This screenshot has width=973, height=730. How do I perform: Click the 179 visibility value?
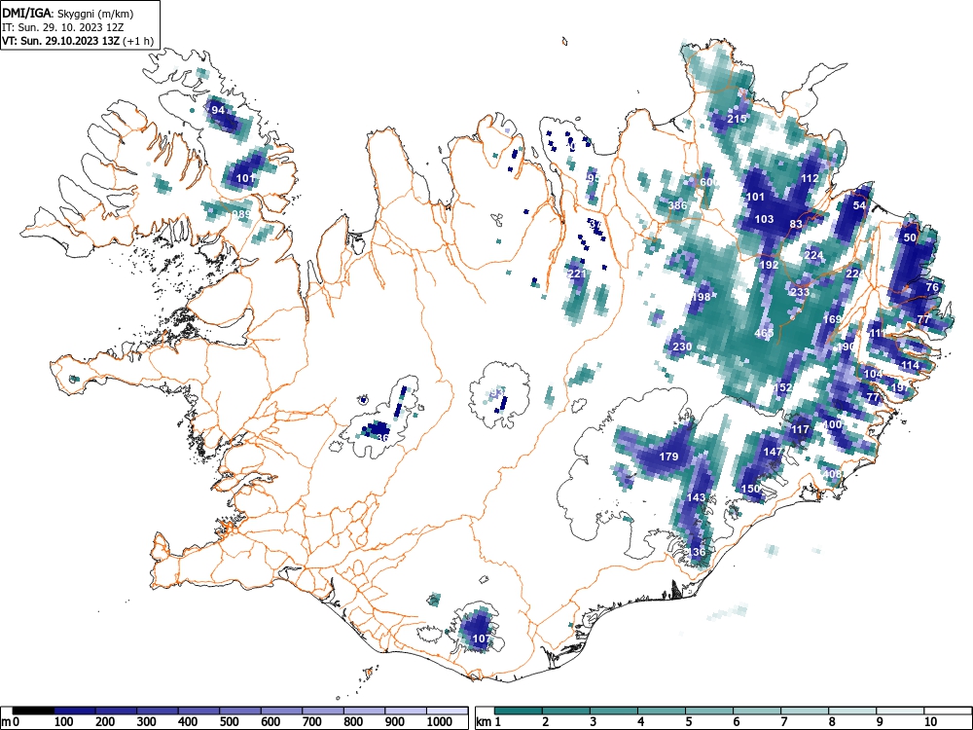668,456
